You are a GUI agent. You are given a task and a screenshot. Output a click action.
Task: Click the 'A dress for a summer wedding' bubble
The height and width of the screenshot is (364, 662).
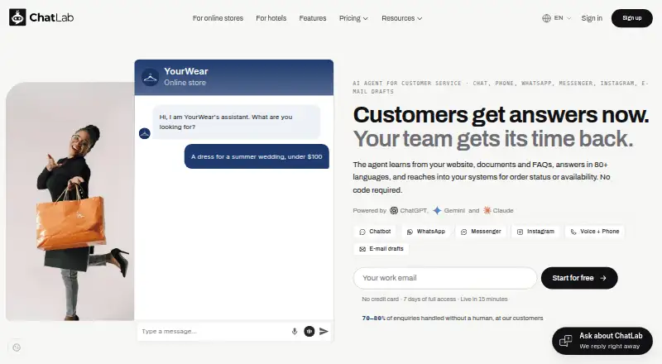pyautogui.click(x=257, y=156)
